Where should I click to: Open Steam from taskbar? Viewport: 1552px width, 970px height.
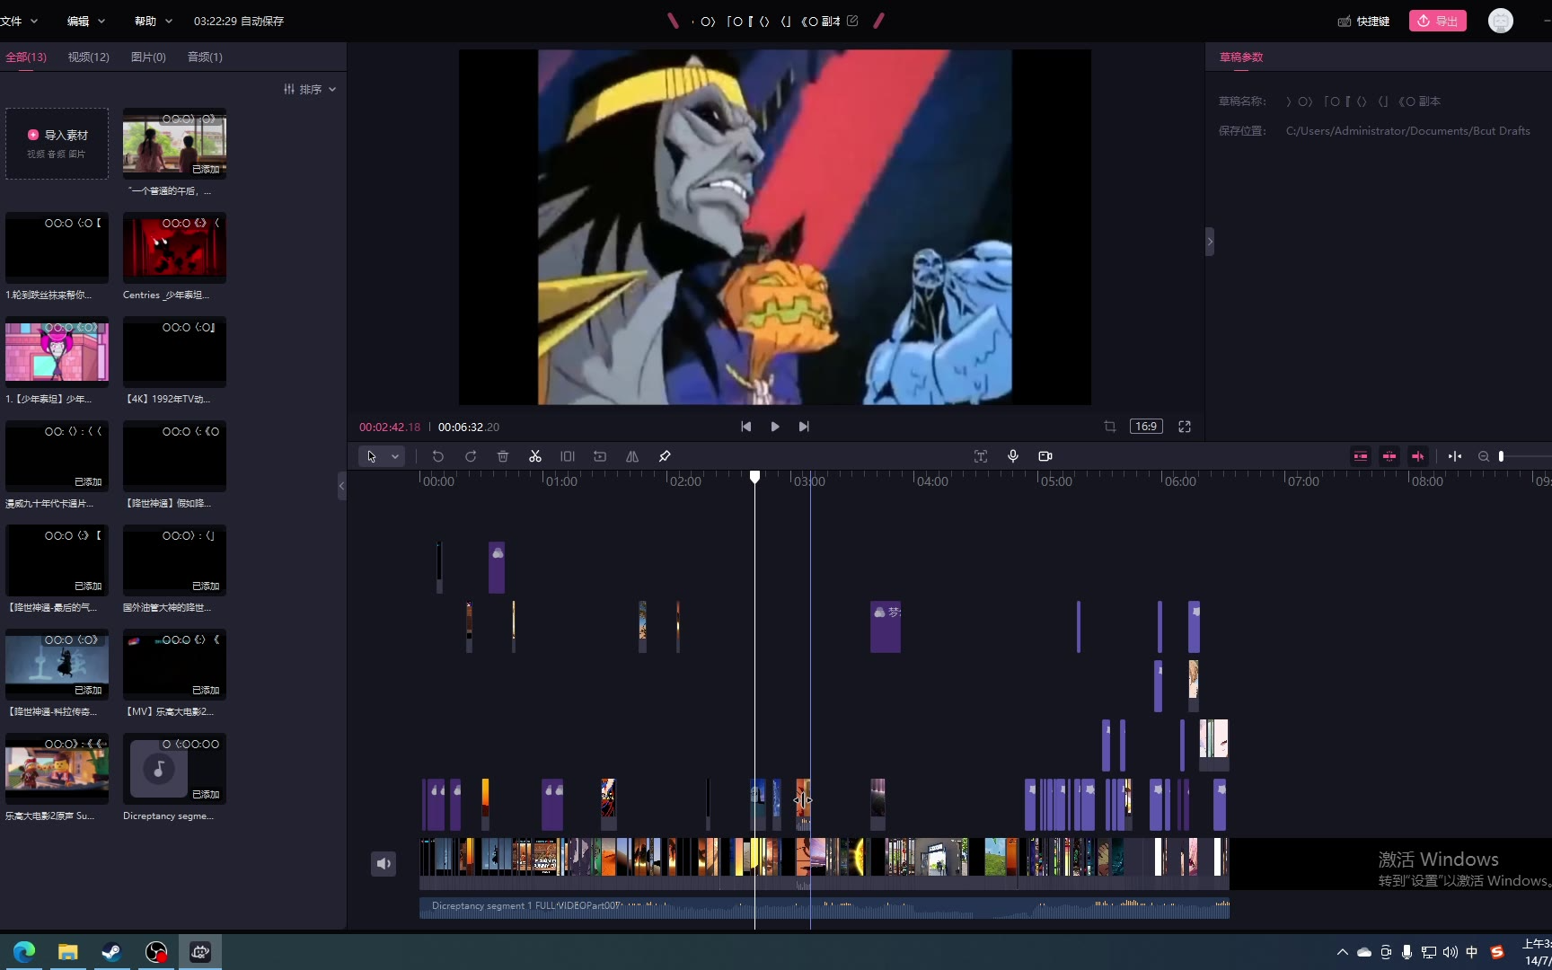(x=112, y=952)
